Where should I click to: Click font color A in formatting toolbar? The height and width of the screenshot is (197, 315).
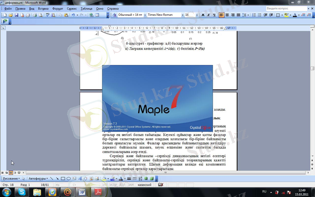pyautogui.click(x=295, y=15)
